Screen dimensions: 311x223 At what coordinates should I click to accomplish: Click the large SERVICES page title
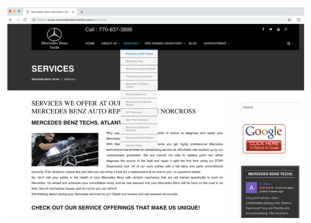(x=53, y=69)
